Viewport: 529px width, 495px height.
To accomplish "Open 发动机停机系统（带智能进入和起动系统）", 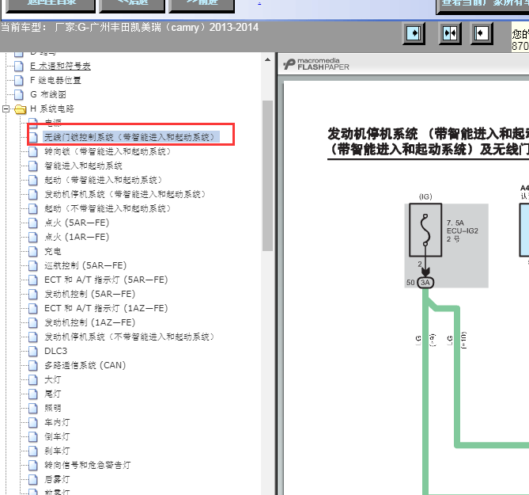I will (125, 194).
